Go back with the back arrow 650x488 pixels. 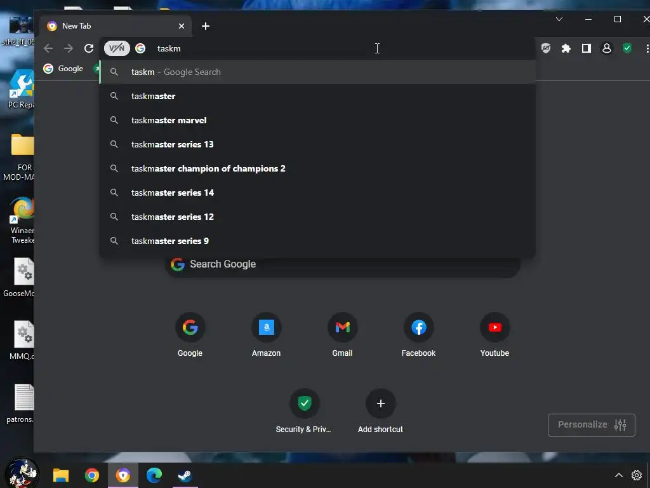pyautogui.click(x=48, y=48)
